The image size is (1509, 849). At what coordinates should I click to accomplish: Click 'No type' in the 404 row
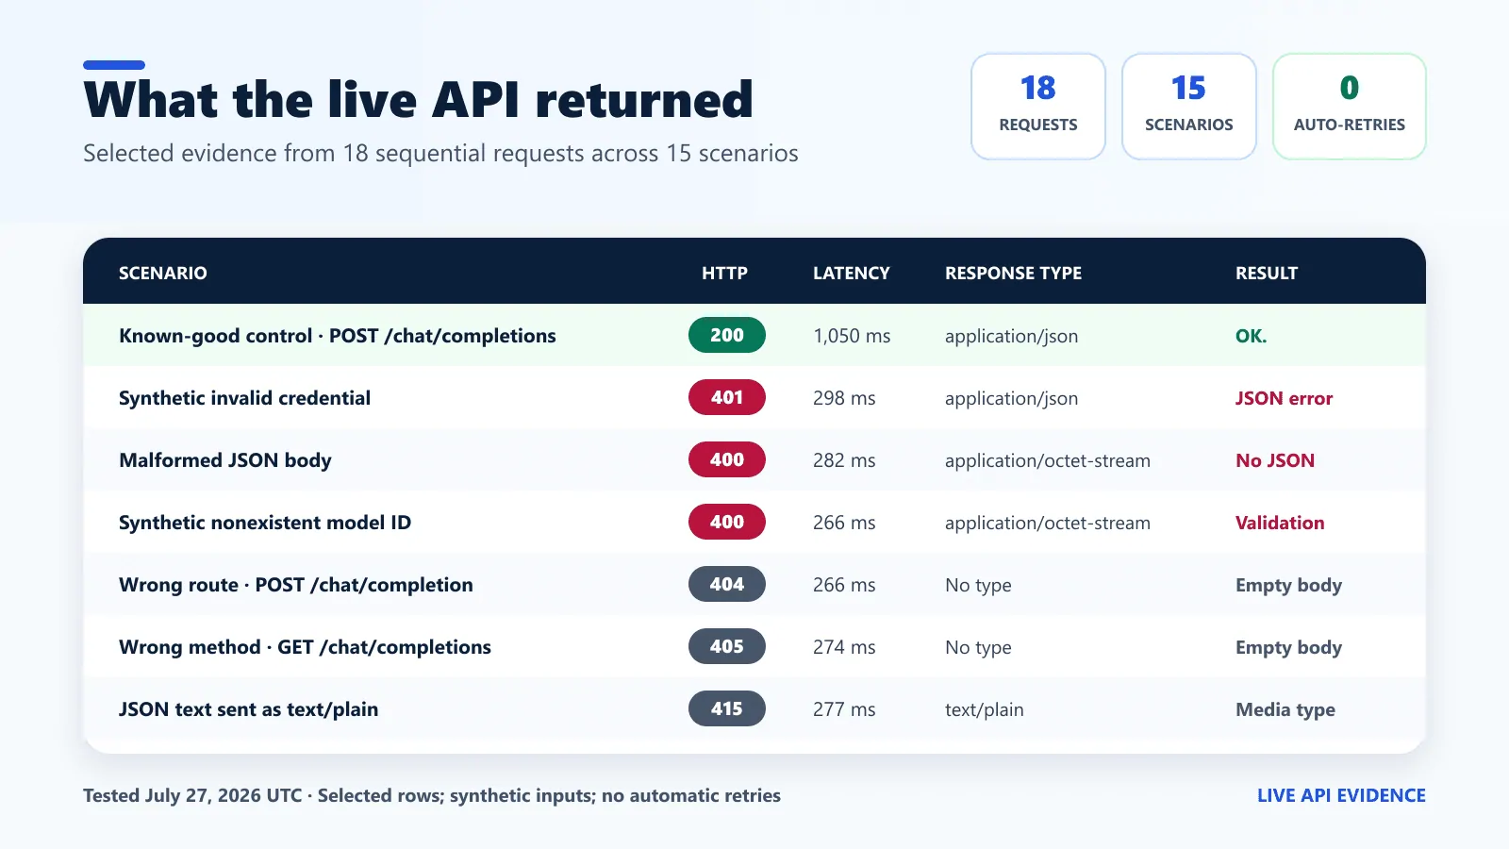978,585
